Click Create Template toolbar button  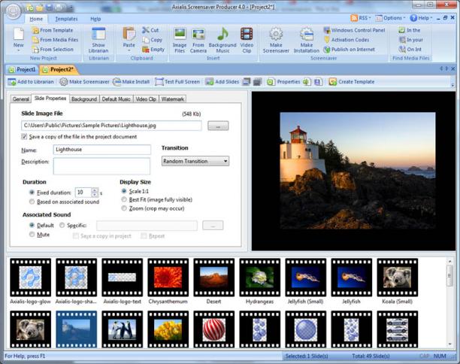(x=352, y=82)
